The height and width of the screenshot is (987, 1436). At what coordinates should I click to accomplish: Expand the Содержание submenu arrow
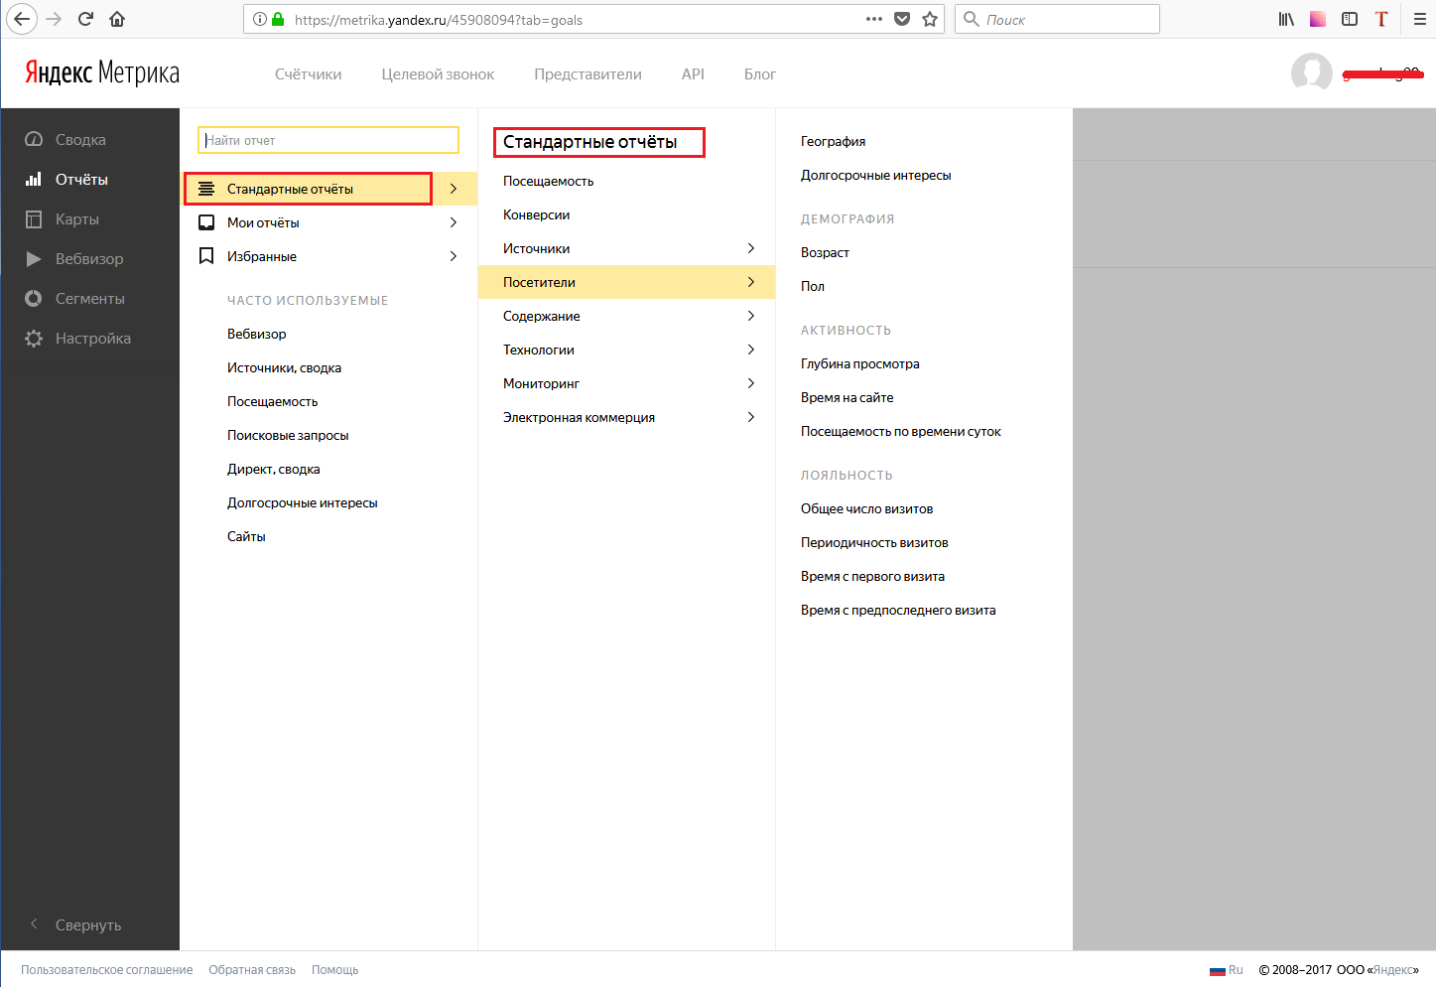[751, 316]
